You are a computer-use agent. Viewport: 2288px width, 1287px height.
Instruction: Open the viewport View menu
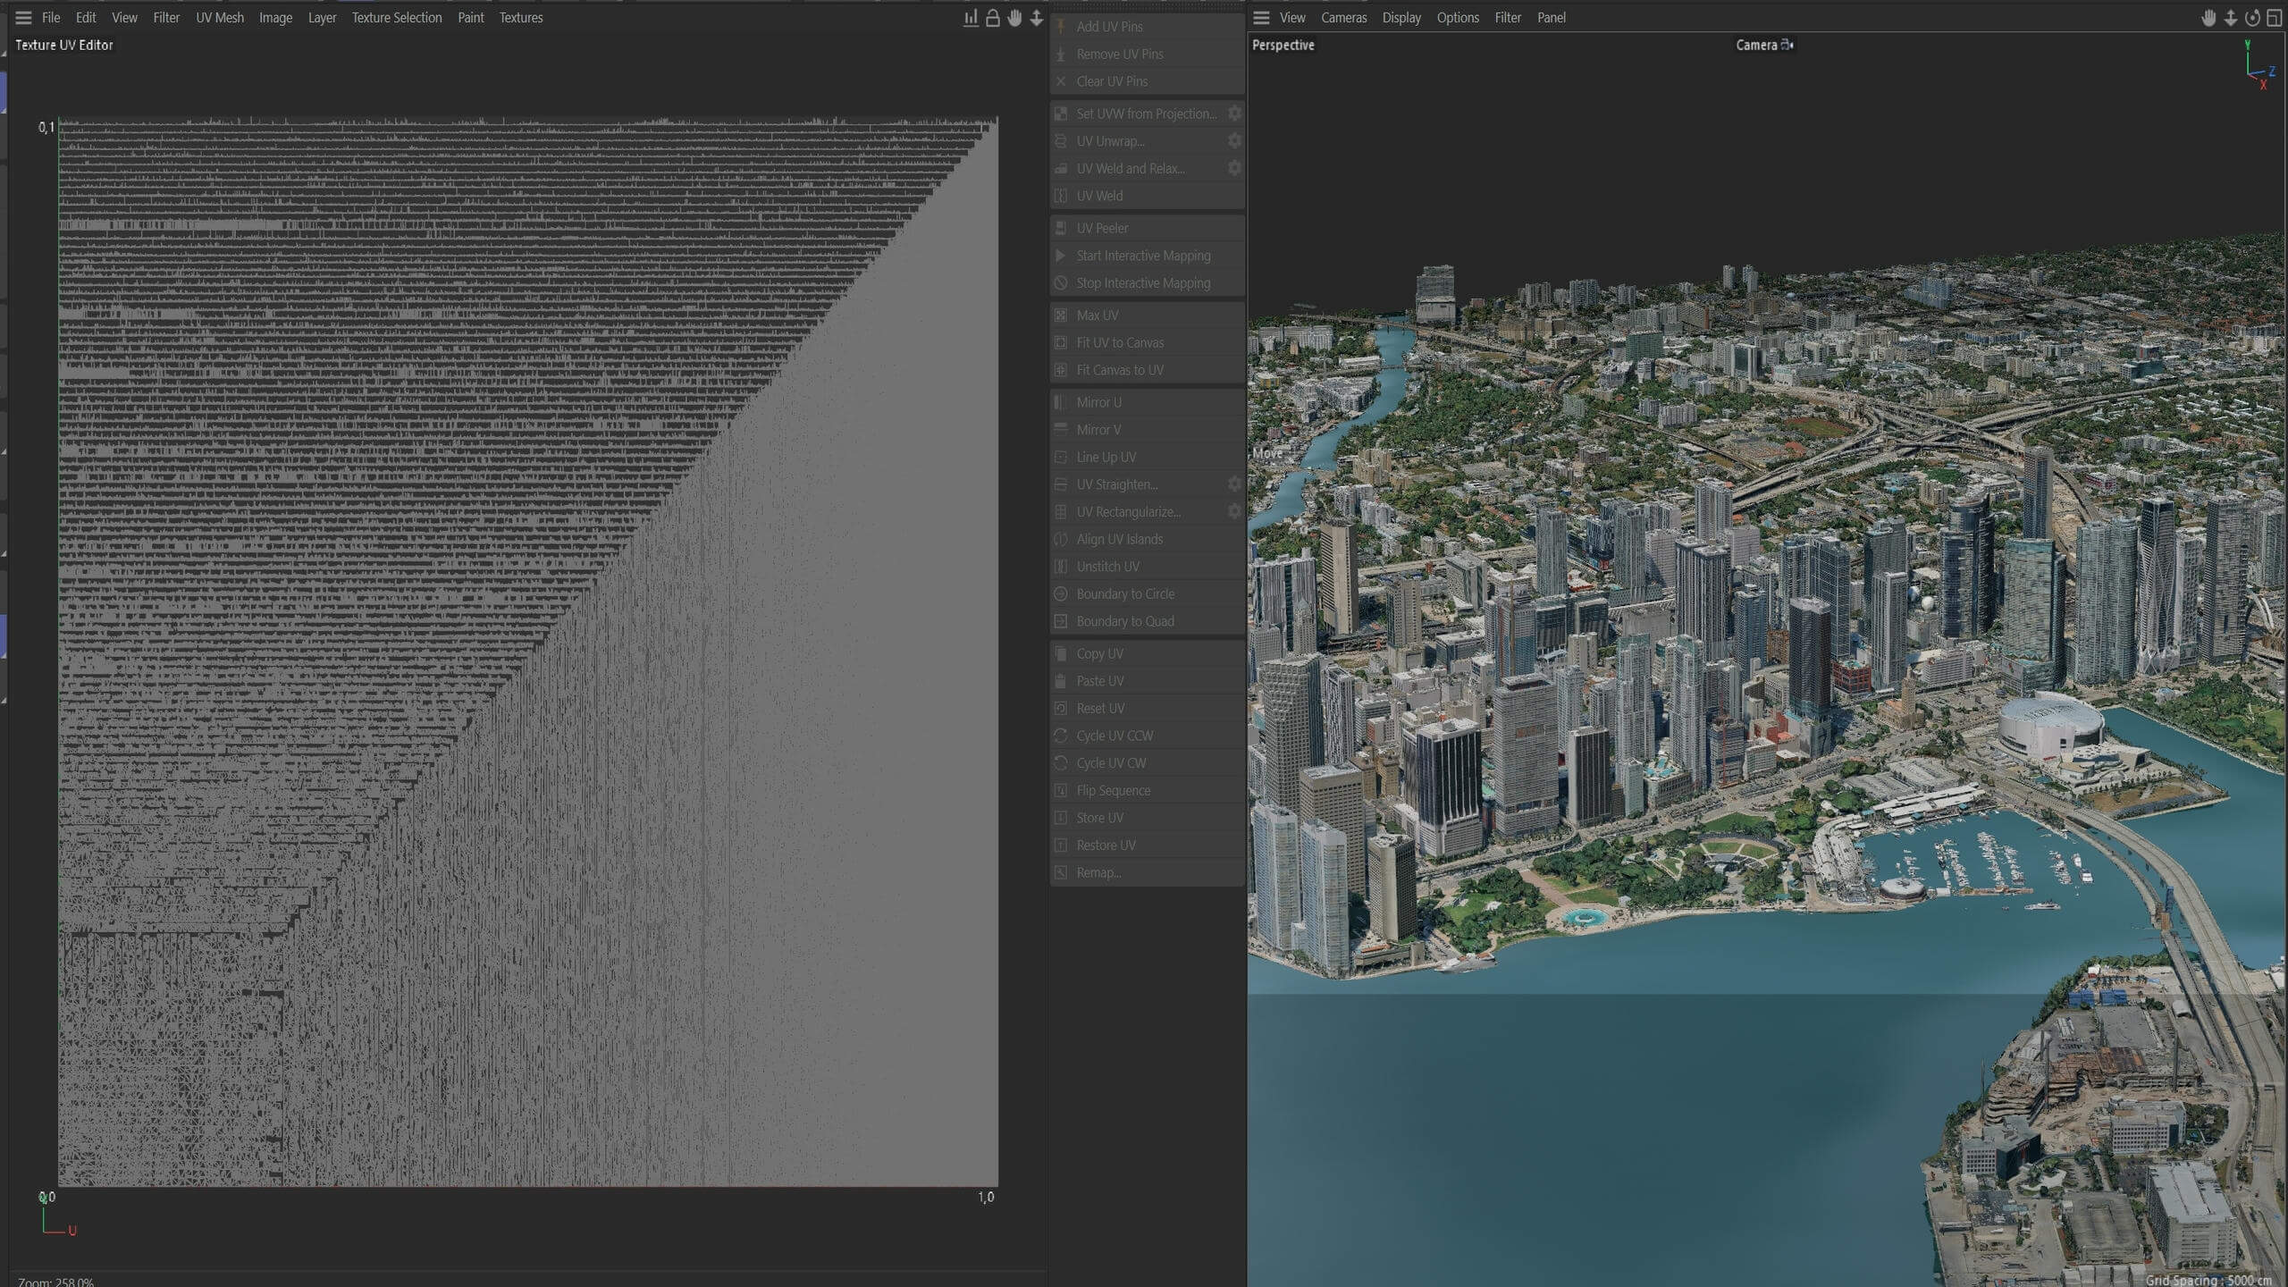tap(1292, 18)
